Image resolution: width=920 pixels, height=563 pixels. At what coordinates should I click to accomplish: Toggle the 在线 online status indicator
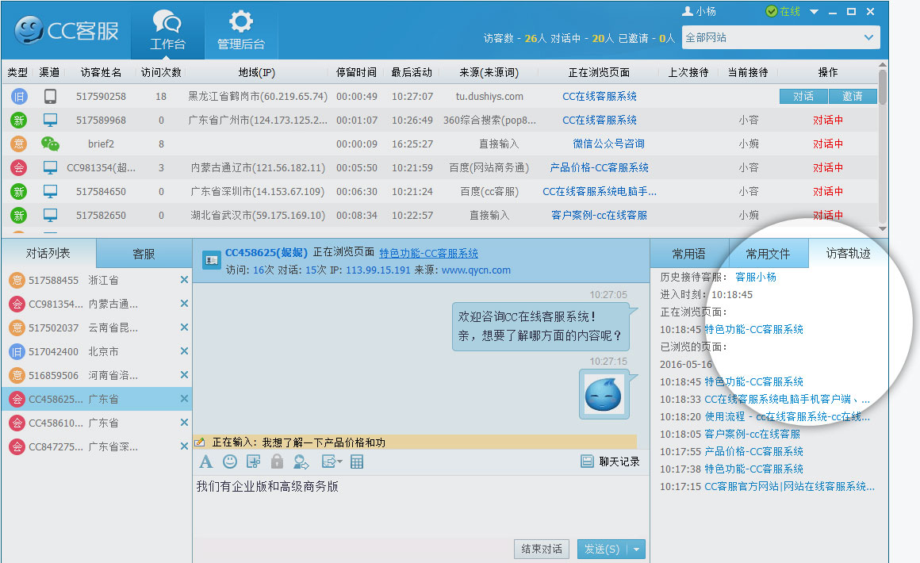pyautogui.click(x=783, y=11)
